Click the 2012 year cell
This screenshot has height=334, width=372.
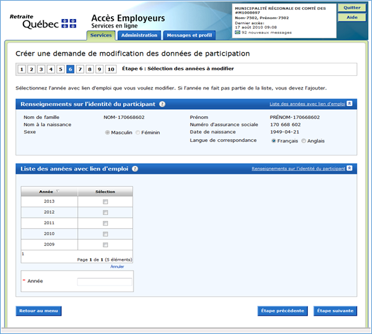pyautogui.click(x=49, y=212)
